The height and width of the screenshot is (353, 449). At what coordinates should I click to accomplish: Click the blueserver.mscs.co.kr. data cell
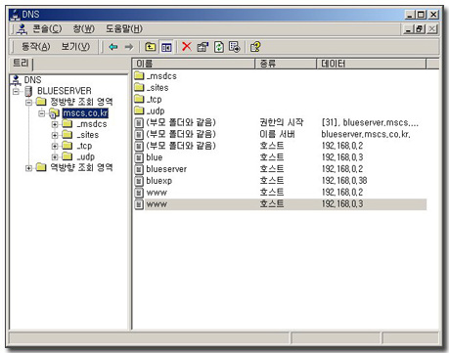pos(366,134)
